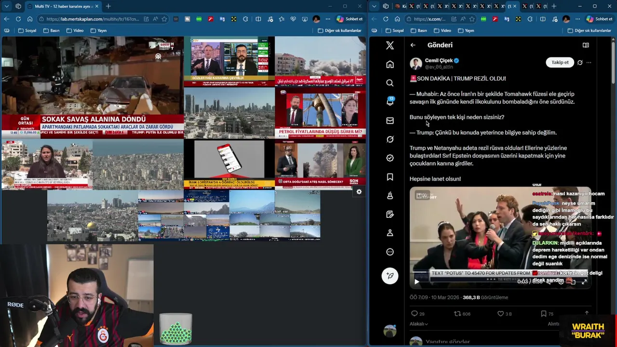This screenshot has width=617, height=347.
Task: Open post's three-dot more menu
Action: coord(589,63)
